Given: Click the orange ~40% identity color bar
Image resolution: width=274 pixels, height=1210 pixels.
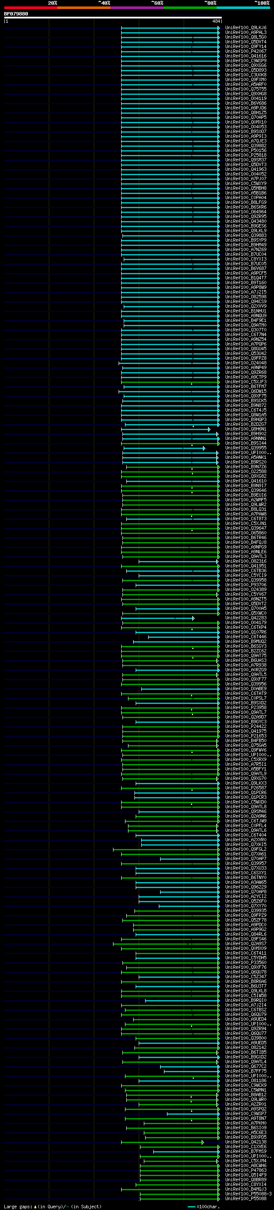Looking at the screenshot, I should click(84, 8).
